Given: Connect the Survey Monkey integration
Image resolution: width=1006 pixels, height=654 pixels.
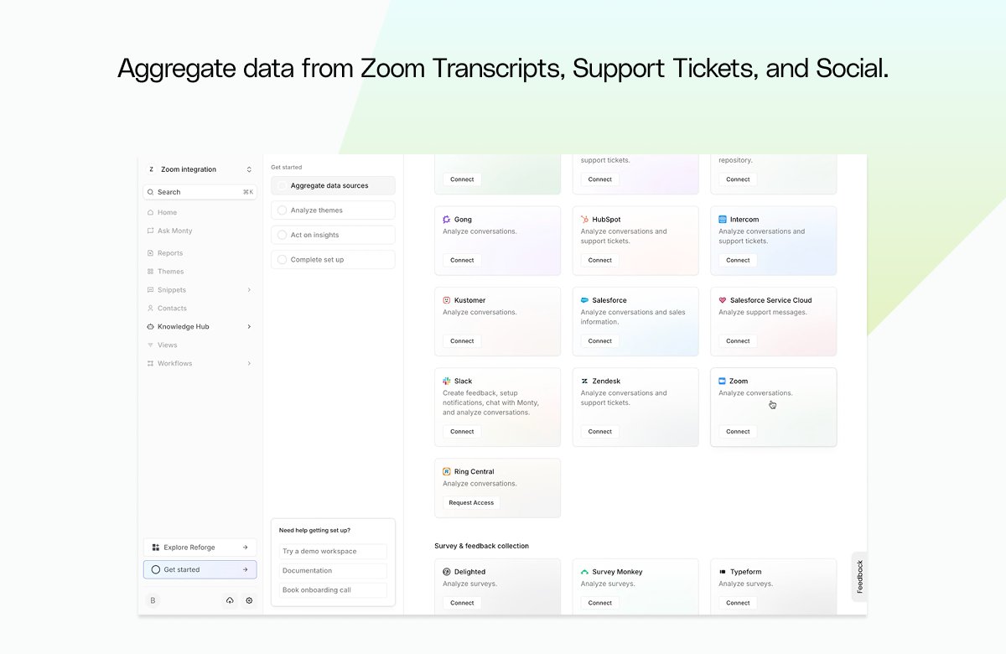Looking at the screenshot, I should coord(600,603).
